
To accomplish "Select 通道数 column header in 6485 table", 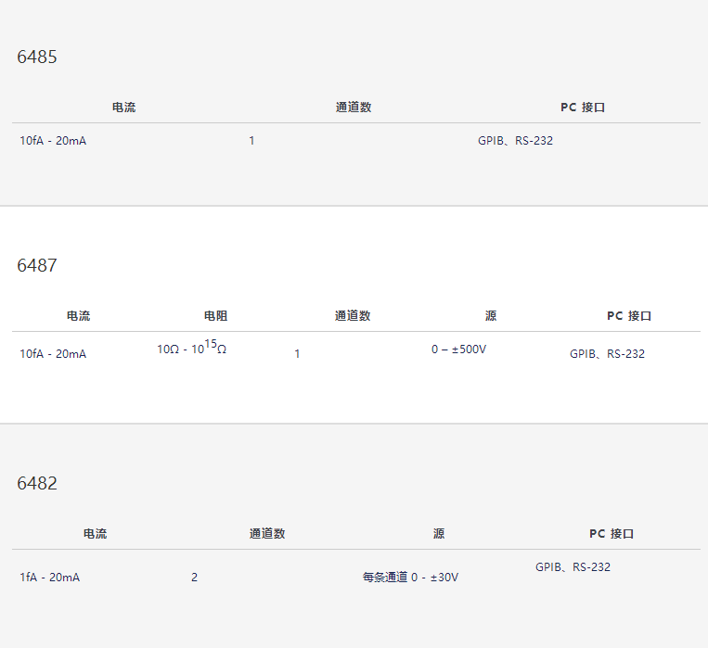I will (x=354, y=108).
